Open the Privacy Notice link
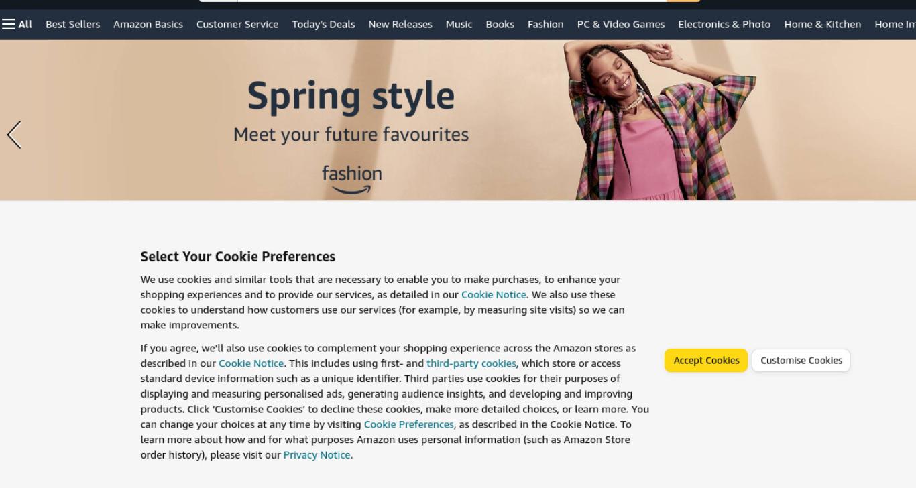 [x=317, y=455]
